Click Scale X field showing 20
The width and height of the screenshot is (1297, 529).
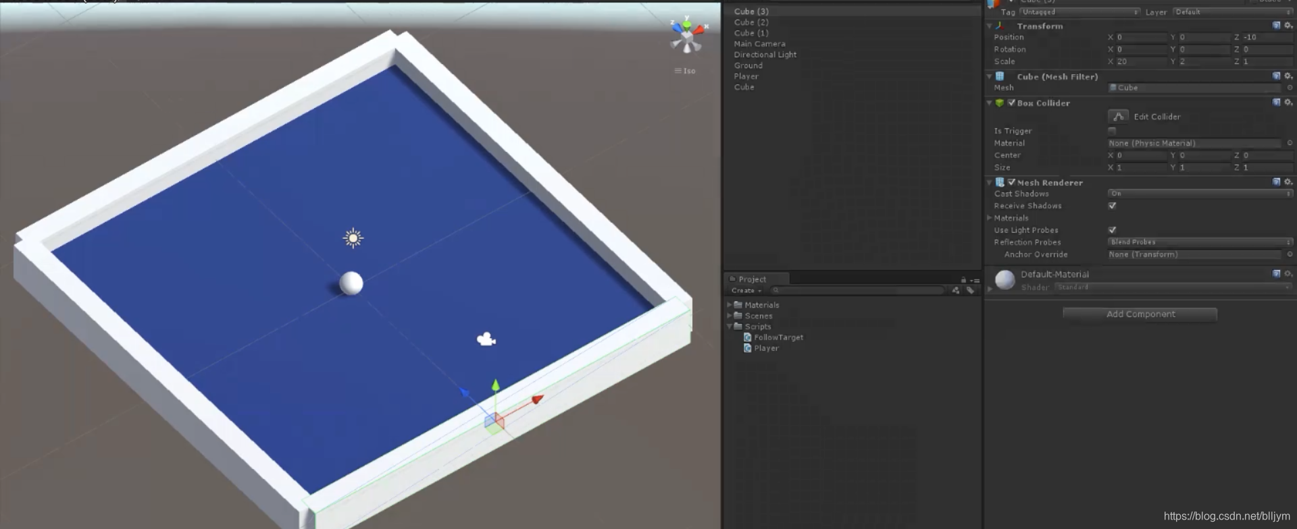[1141, 61]
